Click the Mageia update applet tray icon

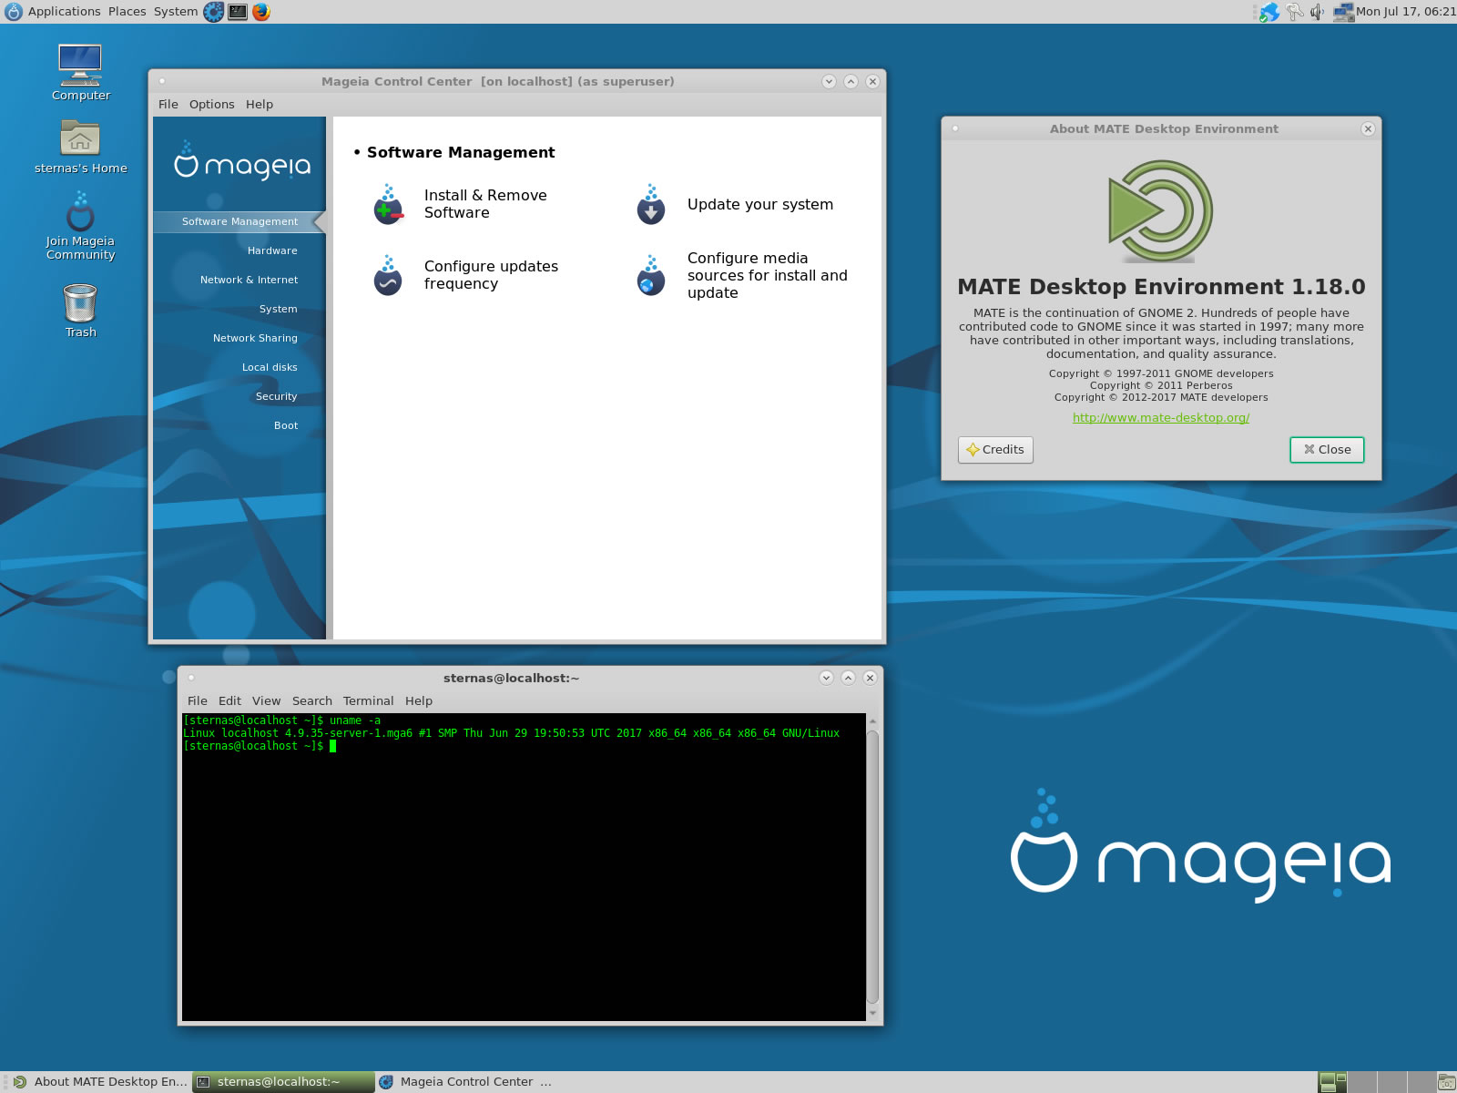point(1269,12)
